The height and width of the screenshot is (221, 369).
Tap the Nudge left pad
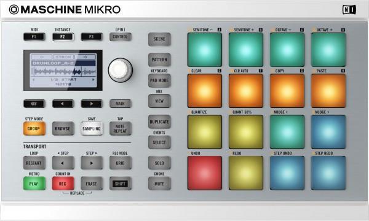[x=287, y=132]
